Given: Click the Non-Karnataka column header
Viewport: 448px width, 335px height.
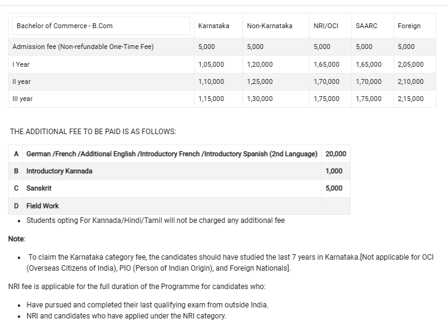Looking at the screenshot, I should tap(269, 26).
